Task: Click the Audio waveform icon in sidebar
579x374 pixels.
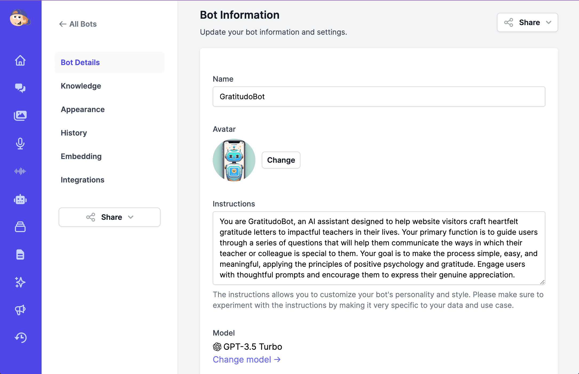Action: pyautogui.click(x=21, y=171)
